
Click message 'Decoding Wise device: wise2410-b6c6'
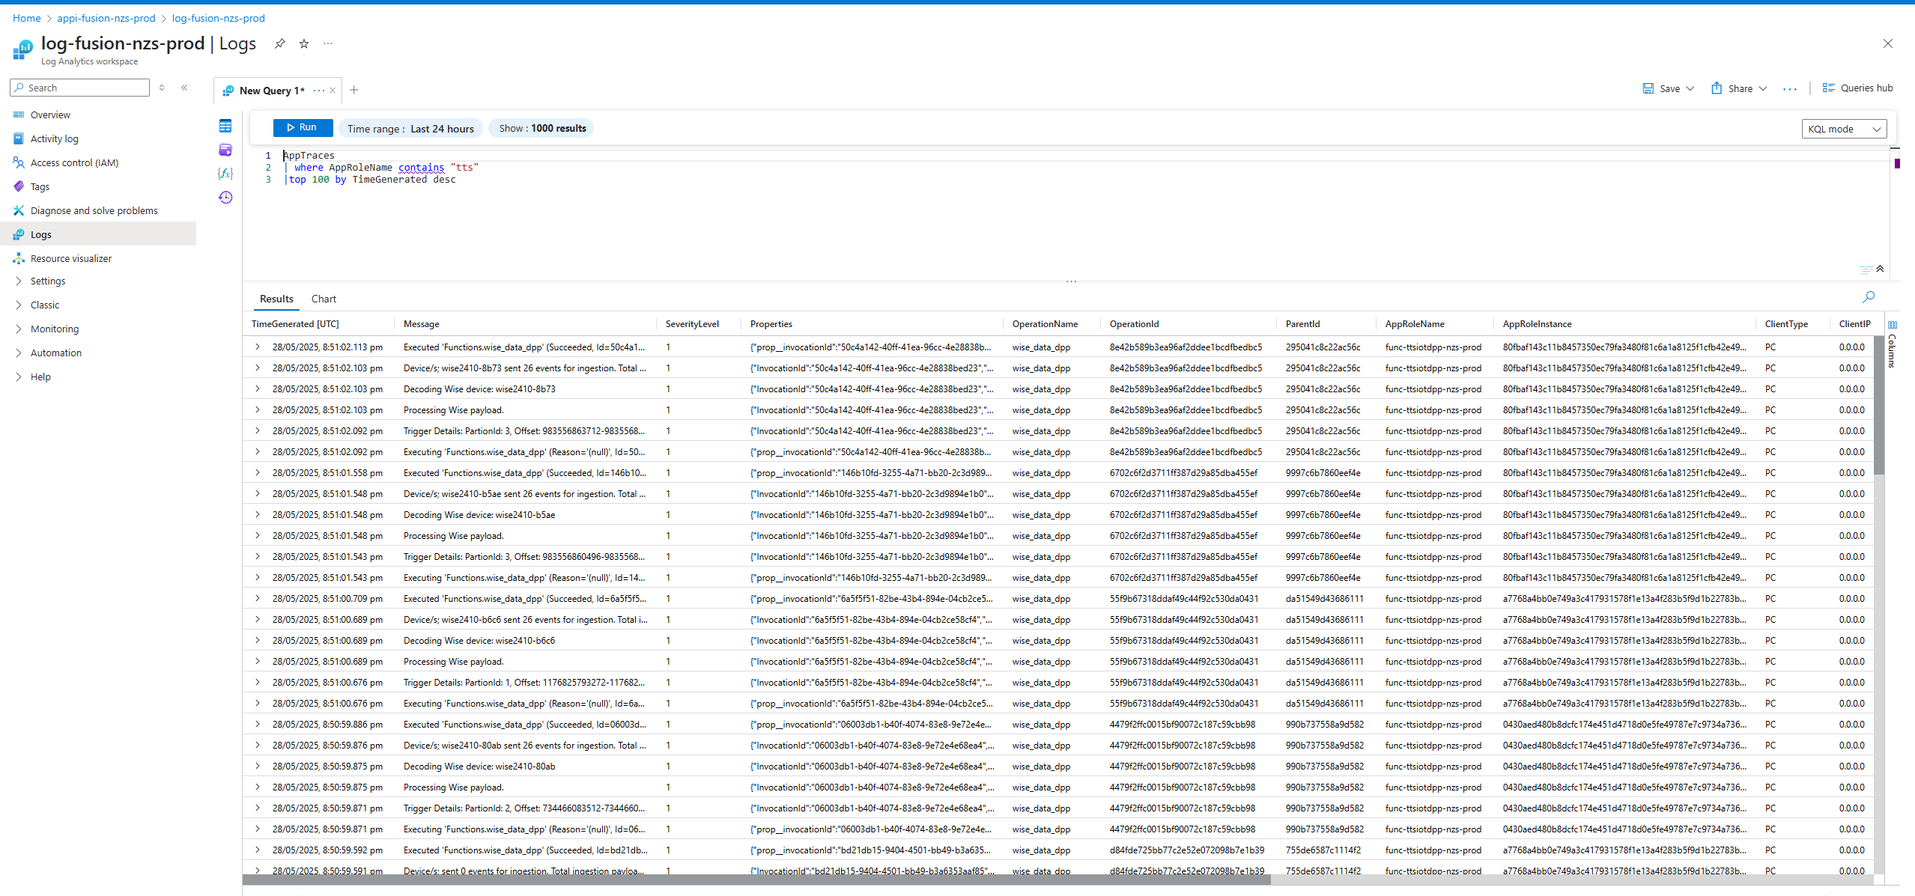[479, 641]
